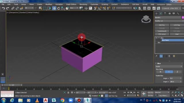Image resolution: width=184 pixels, height=103 pixels.
Task: Toggle the 3D Snaps button
Action: [95, 8]
